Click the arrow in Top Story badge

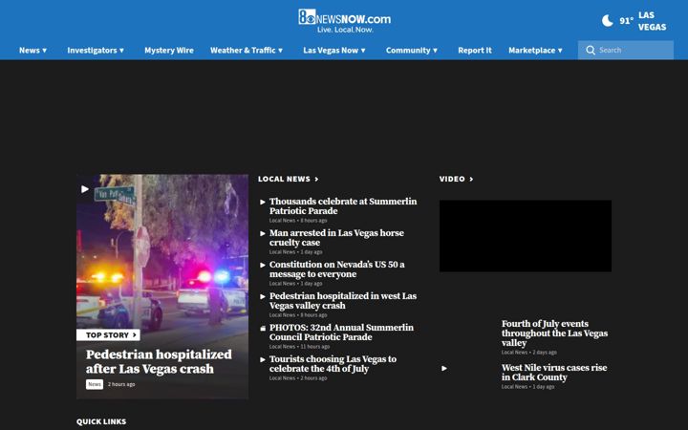pyautogui.click(x=135, y=335)
